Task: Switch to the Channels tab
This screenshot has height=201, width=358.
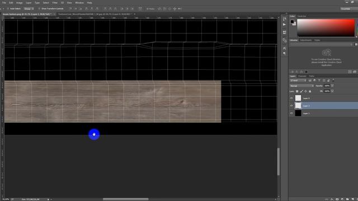Action: 302,76
